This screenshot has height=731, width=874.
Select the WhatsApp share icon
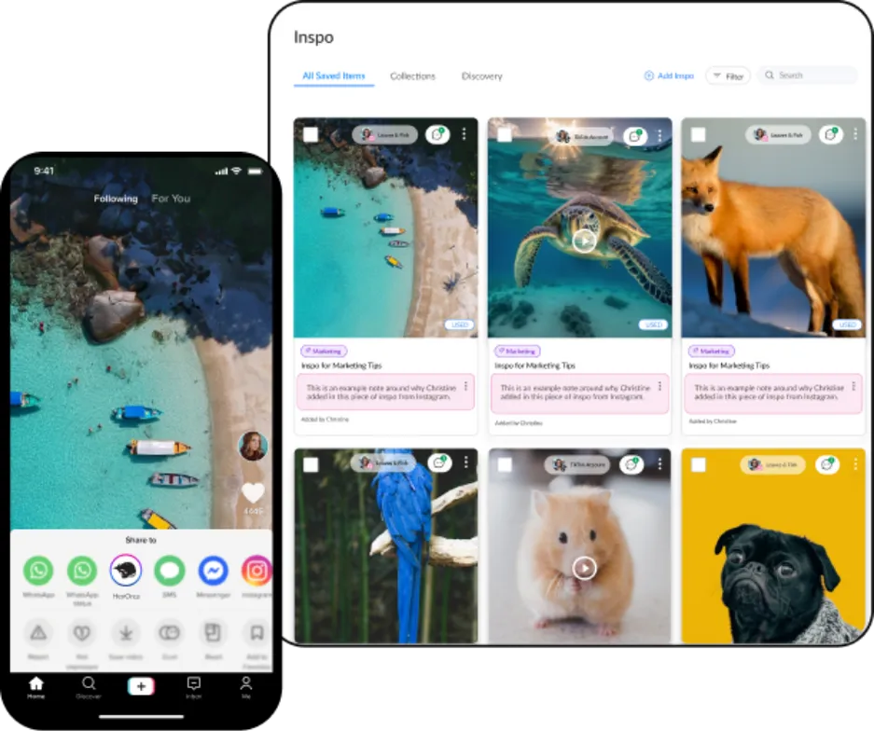tap(38, 571)
